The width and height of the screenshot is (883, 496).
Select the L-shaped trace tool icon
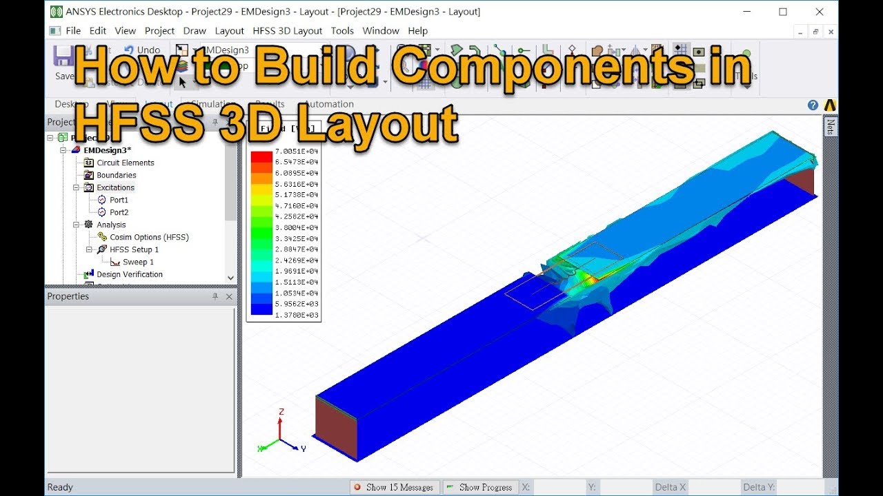547,50
